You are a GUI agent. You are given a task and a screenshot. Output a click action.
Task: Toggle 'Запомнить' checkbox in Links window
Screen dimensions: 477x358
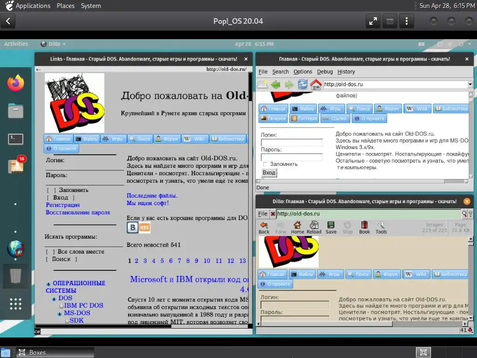pyautogui.click(x=51, y=190)
